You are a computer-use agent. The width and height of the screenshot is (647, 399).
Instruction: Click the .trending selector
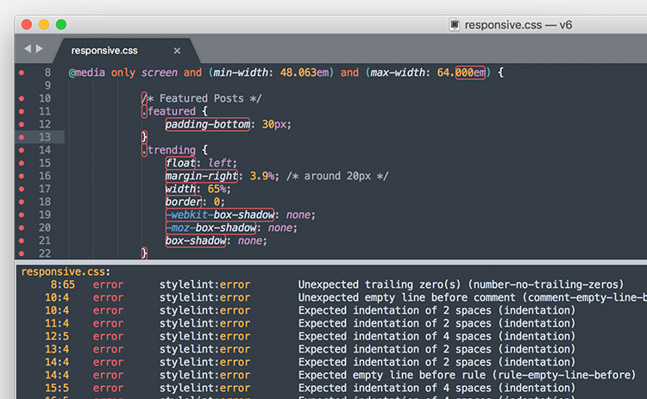pos(168,150)
